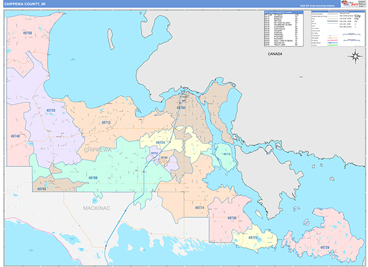Click the MACKINAC county name label
Screen dimensions: 368x267
pos(97,208)
